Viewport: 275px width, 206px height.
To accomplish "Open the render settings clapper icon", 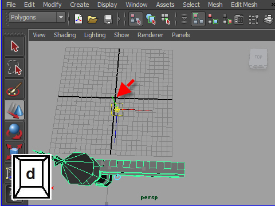I will [x=239, y=19].
